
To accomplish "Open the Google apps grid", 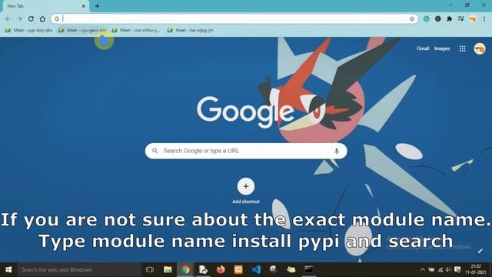I will coord(462,48).
